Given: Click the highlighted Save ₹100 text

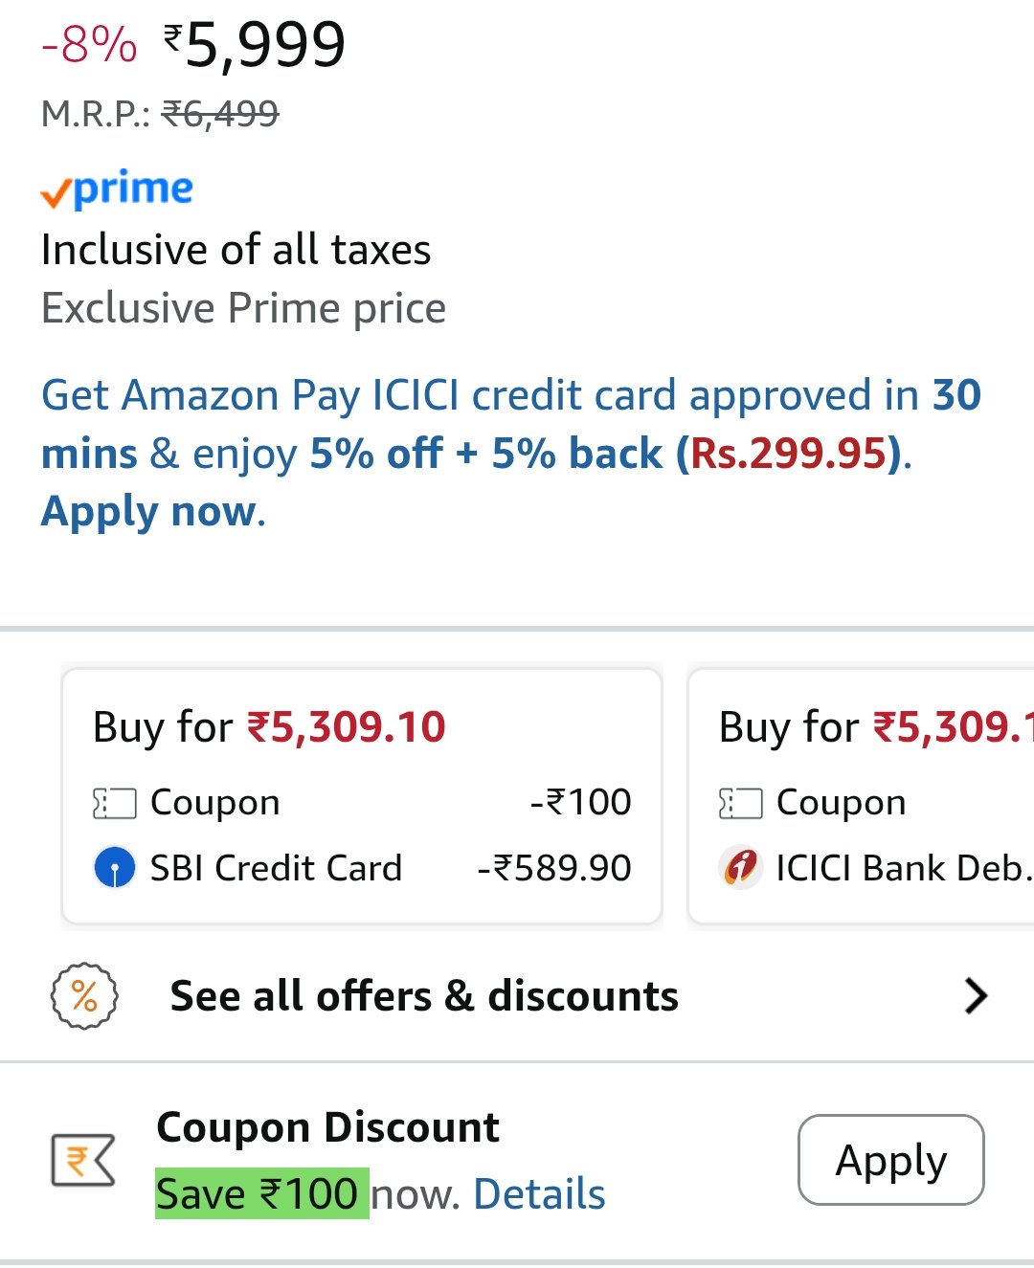Looking at the screenshot, I should click(x=261, y=1193).
